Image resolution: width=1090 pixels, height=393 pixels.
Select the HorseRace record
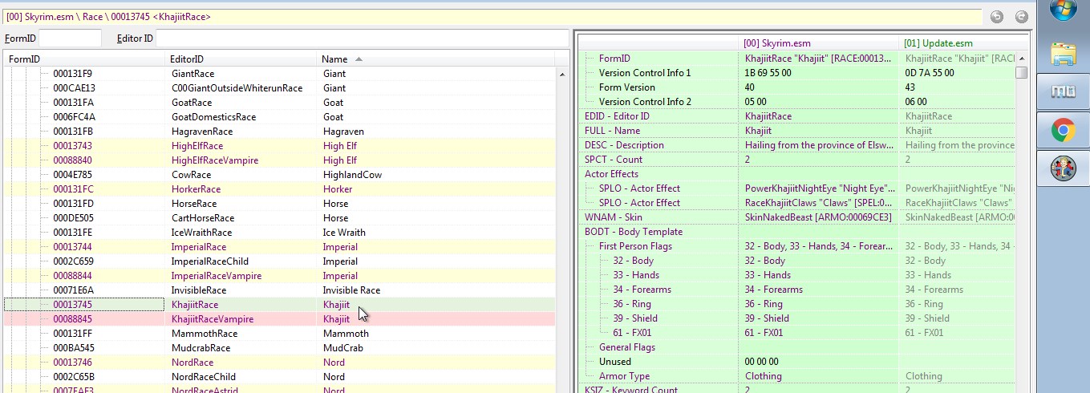point(279,204)
